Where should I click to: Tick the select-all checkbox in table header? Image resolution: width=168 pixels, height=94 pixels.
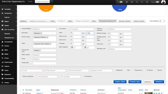coord(20,90)
